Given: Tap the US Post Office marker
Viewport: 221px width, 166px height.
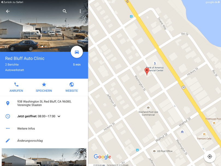Looking at the screenshot, I should click(x=154, y=151).
